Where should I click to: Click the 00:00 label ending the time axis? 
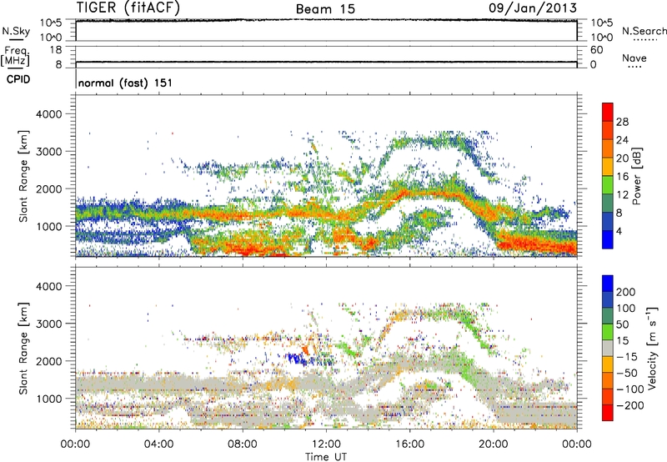click(x=577, y=444)
